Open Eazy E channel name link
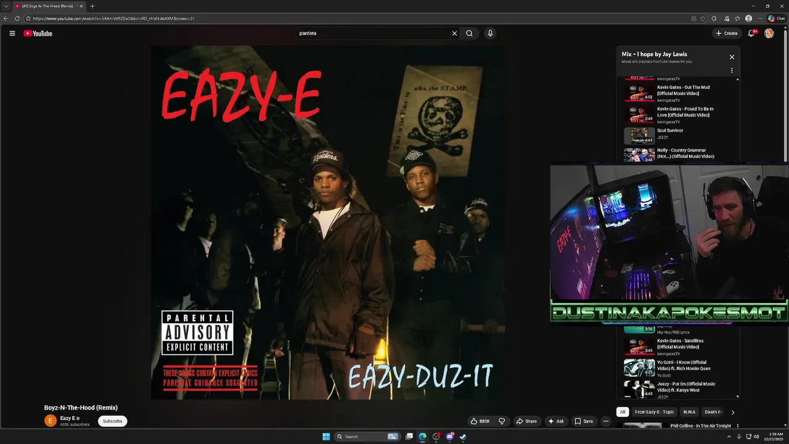This screenshot has height=444, width=789. [68, 418]
